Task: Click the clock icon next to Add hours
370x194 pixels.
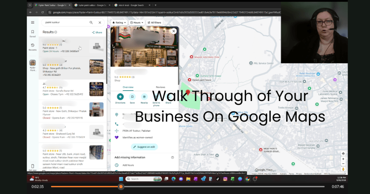Action: (x=117, y=165)
